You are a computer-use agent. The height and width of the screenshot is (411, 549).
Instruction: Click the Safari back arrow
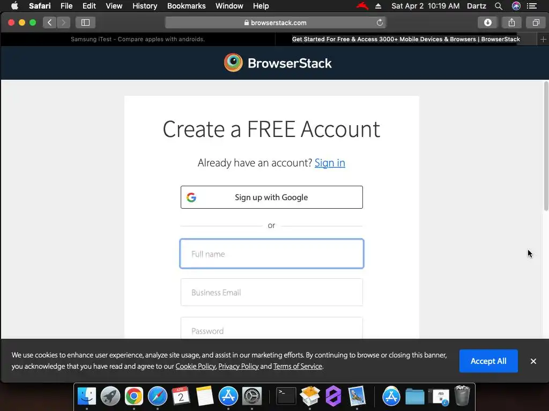(x=50, y=22)
